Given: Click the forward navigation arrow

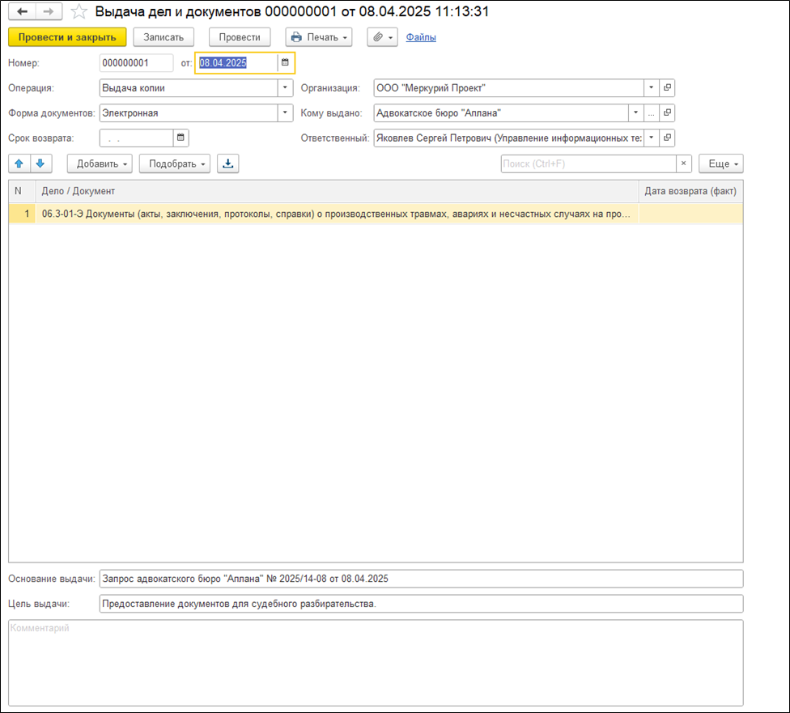Looking at the screenshot, I should tap(48, 12).
